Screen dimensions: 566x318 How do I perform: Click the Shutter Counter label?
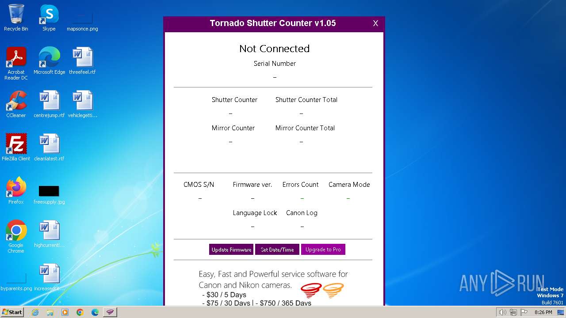(x=234, y=100)
